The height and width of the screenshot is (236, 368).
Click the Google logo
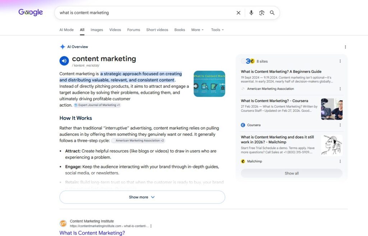point(31,12)
